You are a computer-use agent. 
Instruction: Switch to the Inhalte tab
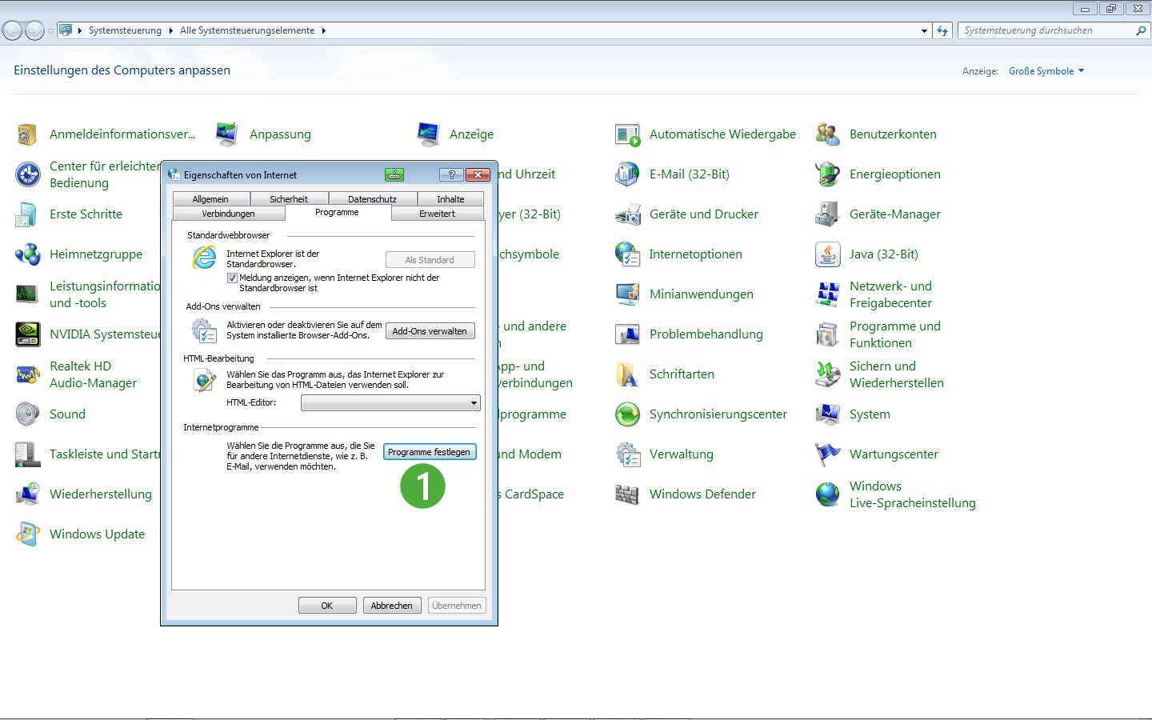point(450,199)
